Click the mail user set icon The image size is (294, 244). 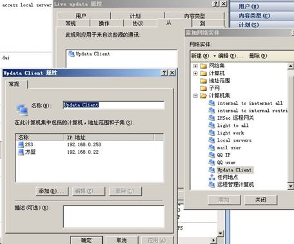tap(211, 147)
